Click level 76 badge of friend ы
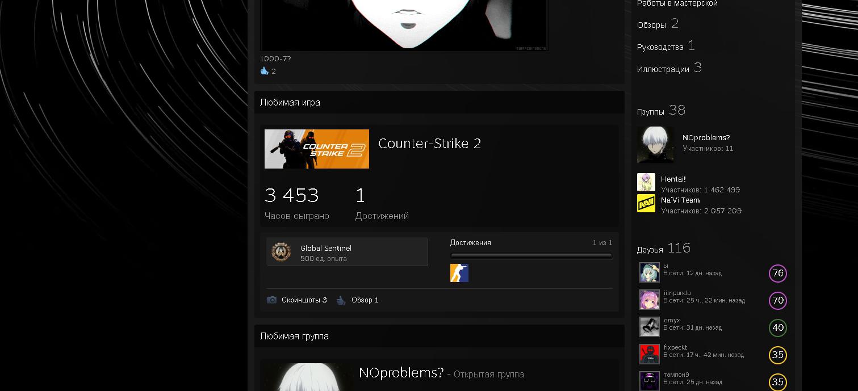 [x=778, y=274]
